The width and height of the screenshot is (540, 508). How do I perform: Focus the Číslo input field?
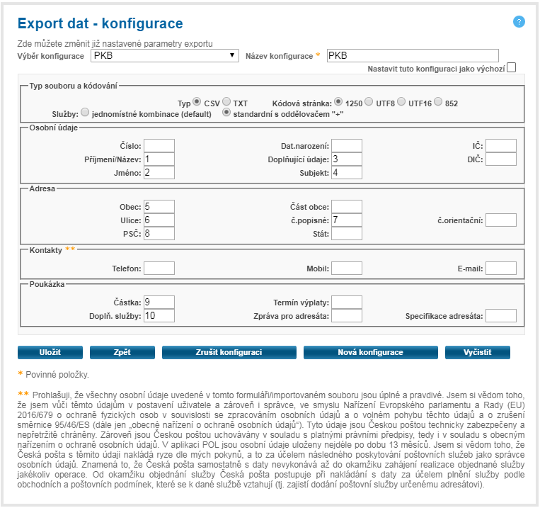[x=159, y=146]
